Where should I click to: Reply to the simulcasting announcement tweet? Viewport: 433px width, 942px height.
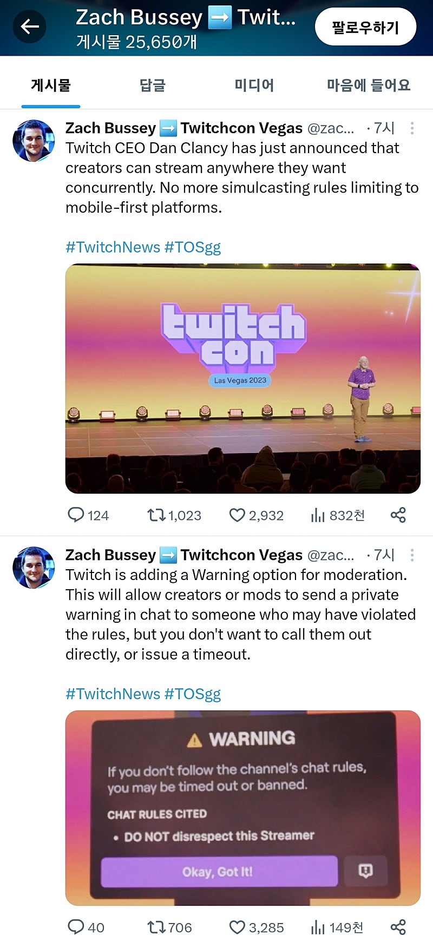[76, 515]
